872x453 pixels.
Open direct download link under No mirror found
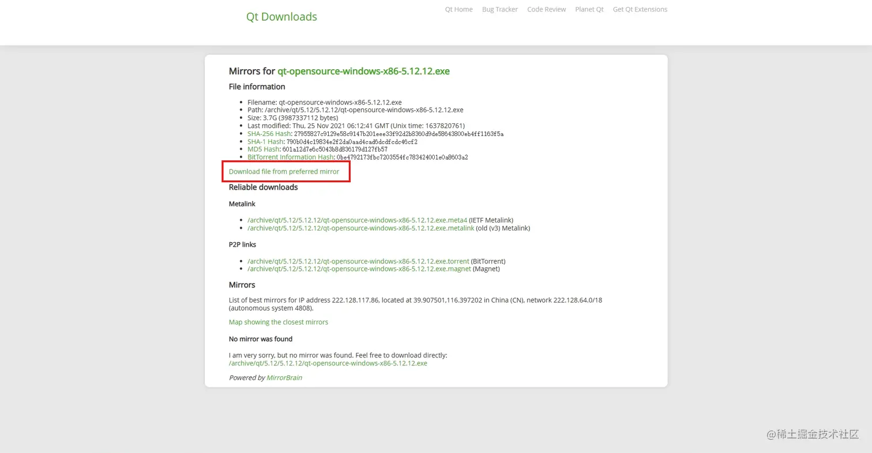pyautogui.click(x=328, y=364)
